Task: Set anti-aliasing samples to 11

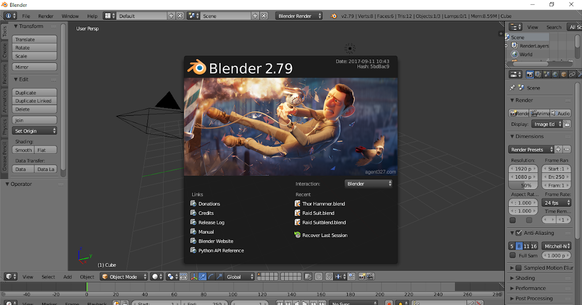Action: pyautogui.click(x=526, y=246)
